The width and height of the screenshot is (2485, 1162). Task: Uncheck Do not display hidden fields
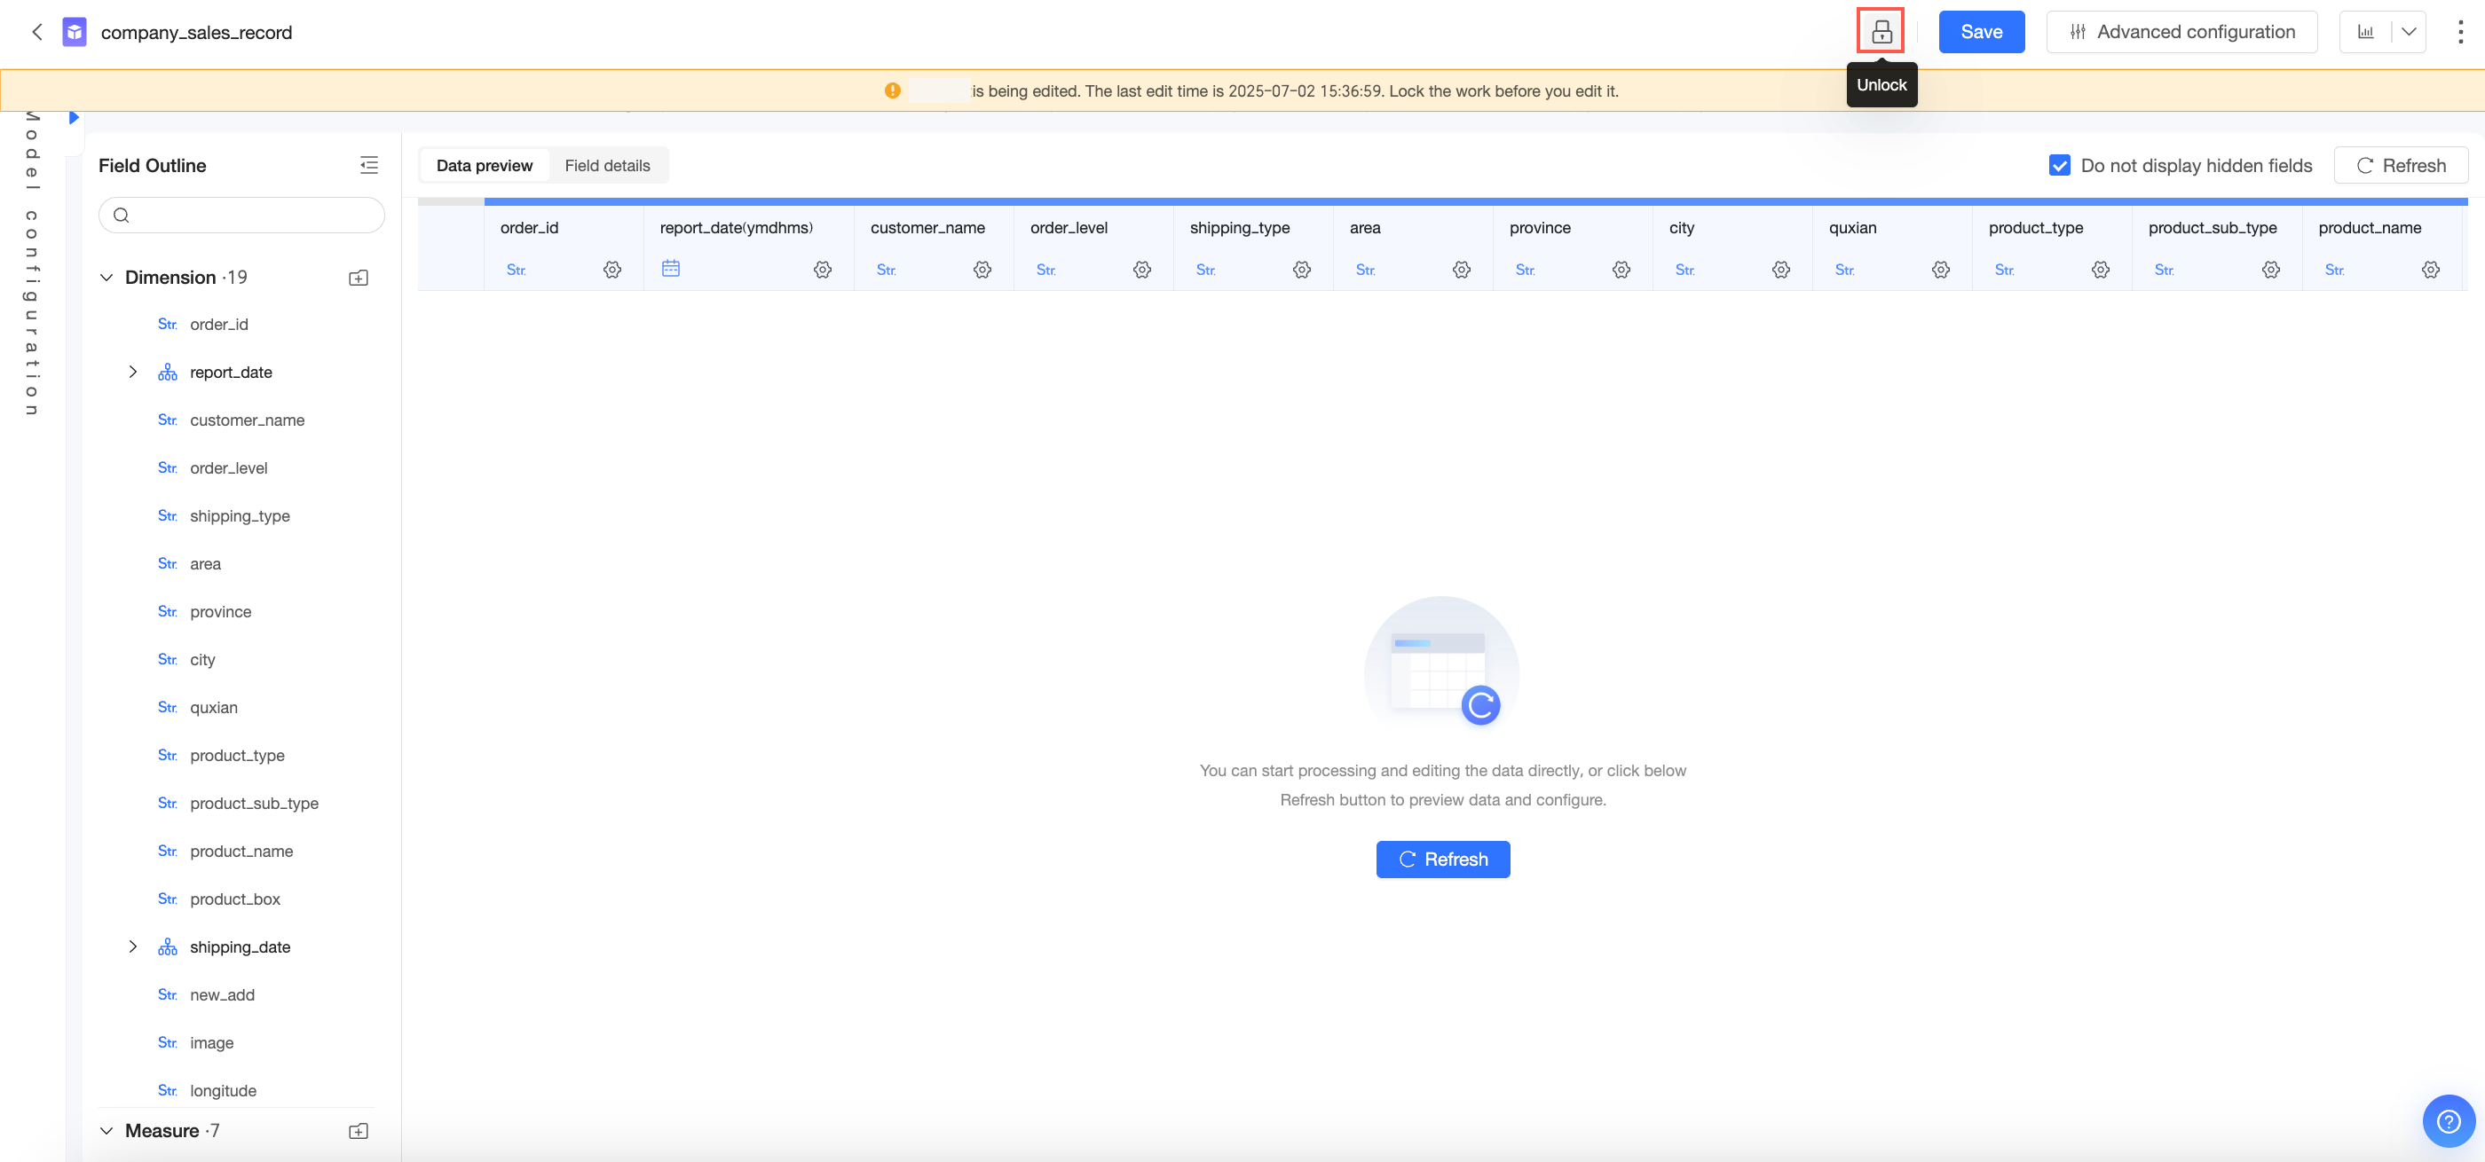pyautogui.click(x=2060, y=165)
